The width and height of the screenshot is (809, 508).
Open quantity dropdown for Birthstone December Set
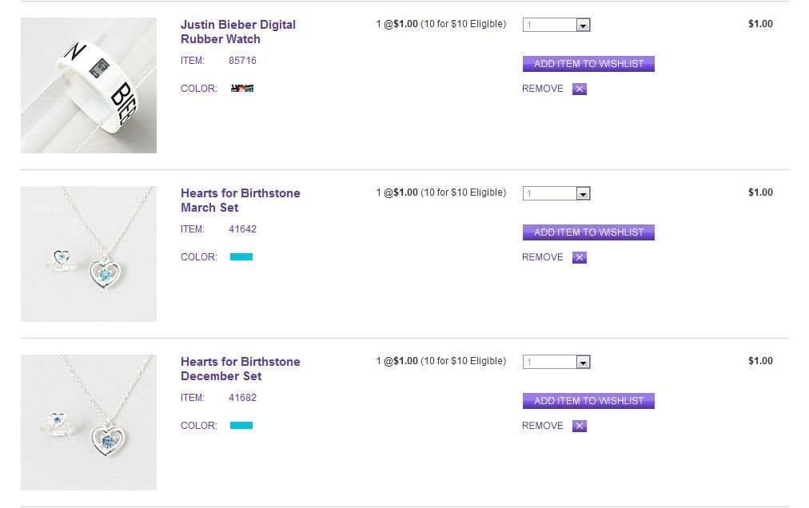pos(583,363)
